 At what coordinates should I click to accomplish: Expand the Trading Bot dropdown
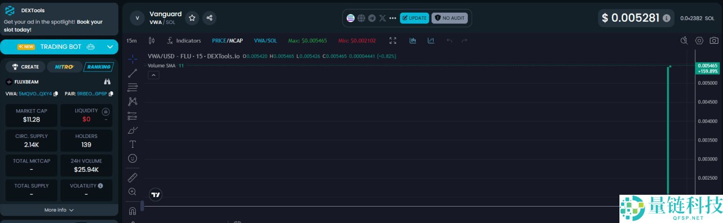click(110, 47)
